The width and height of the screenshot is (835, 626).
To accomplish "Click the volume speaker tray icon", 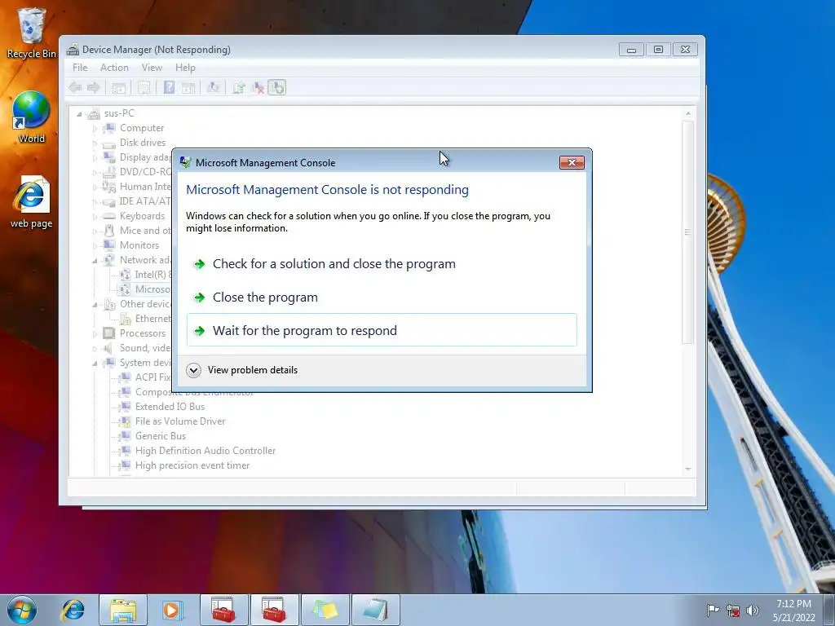I will coord(753,611).
